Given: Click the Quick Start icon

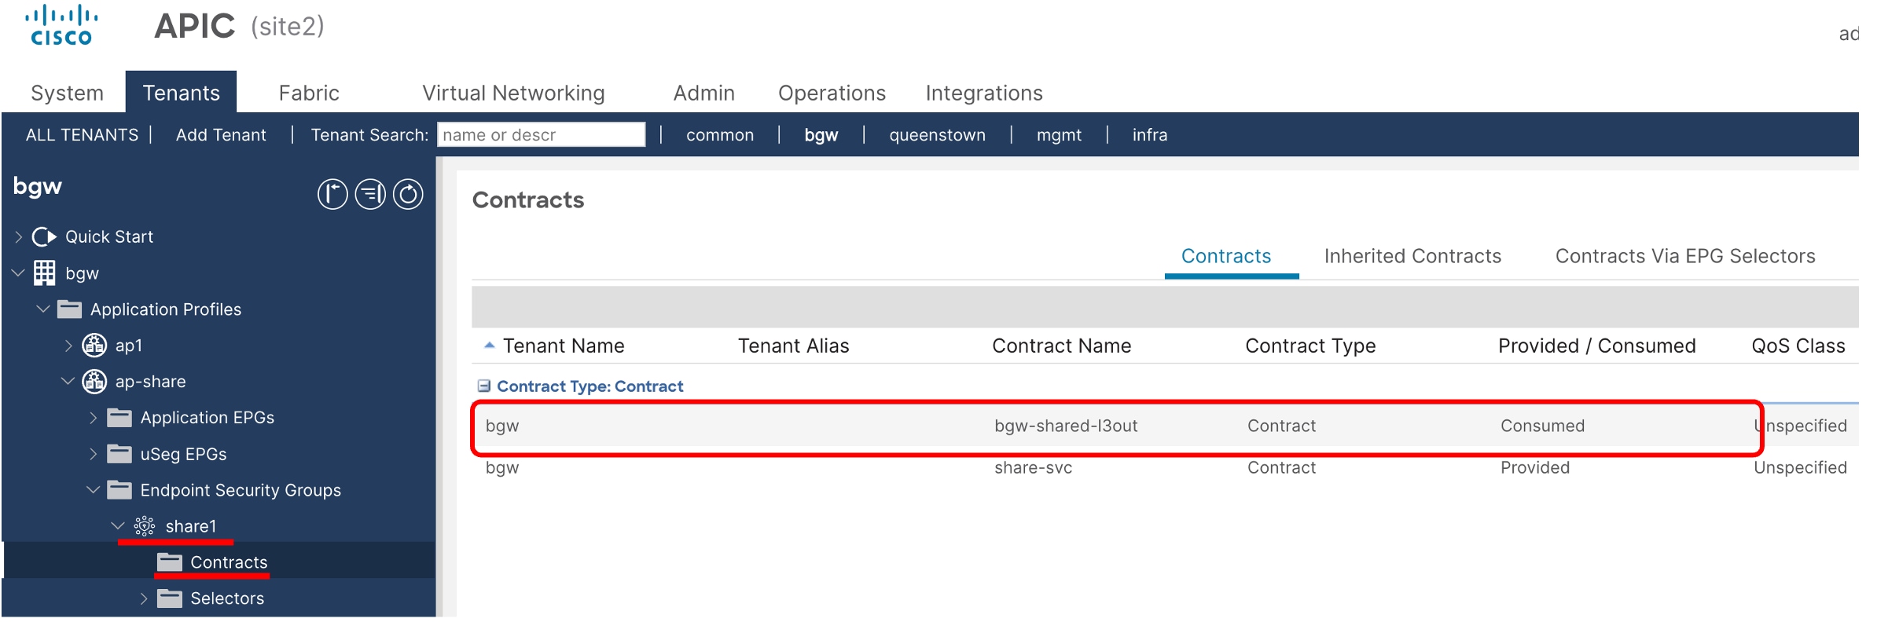Looking at the screenshot, I should point(44,236).
